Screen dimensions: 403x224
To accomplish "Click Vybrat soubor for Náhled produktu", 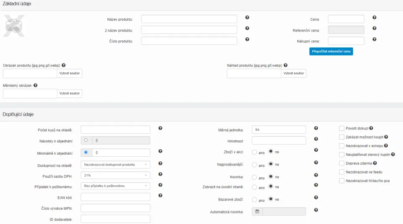I will (x=293, y=73).
